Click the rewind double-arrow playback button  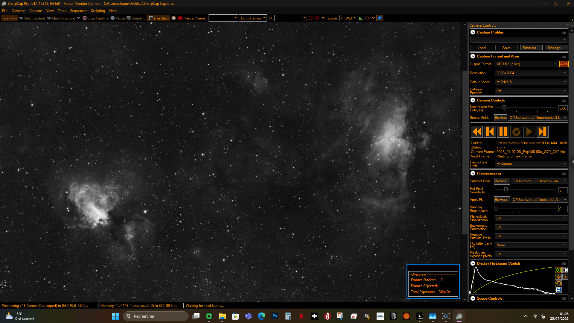click(477, 132)
